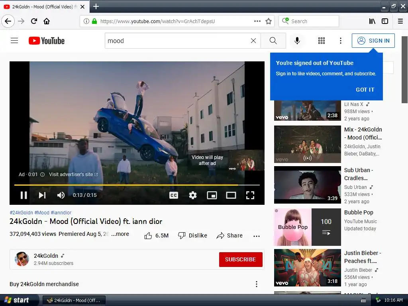Select the 24kGoldn taskbar window button

[x=74, y=300]
